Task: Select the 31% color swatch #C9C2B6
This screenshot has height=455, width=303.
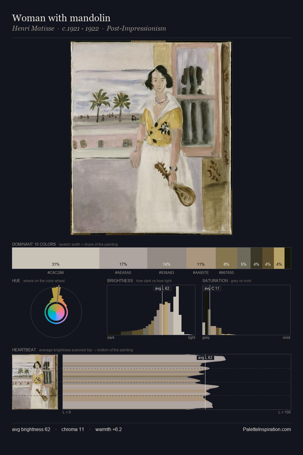Action: (56, 258)
